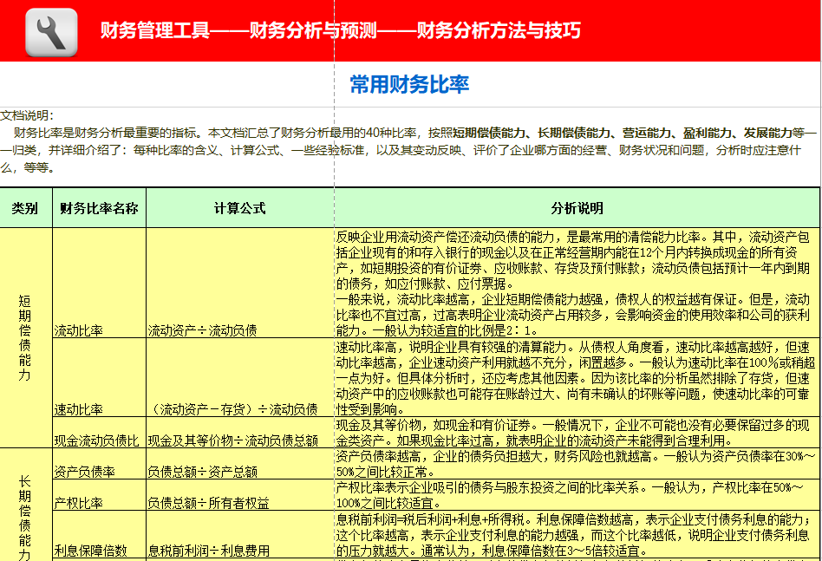Select the 现金流动负债比 cell

click(x=95, y=441)
